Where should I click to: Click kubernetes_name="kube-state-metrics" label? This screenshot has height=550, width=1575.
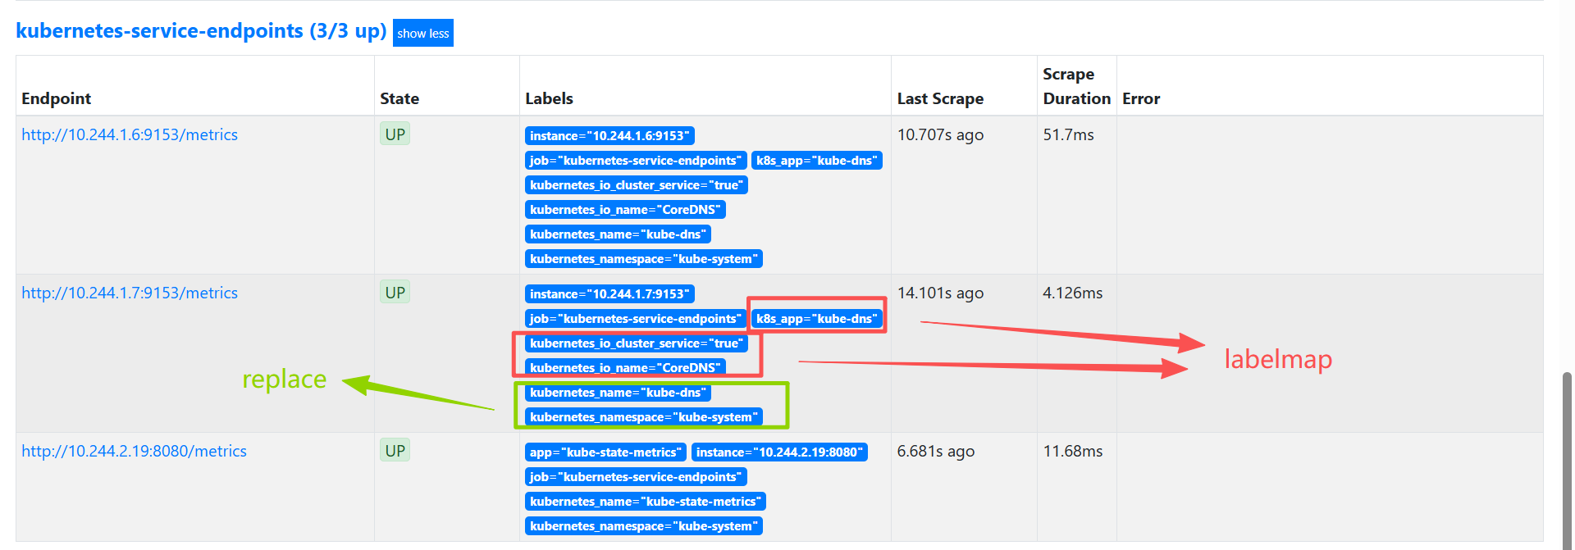click(646, 502)
